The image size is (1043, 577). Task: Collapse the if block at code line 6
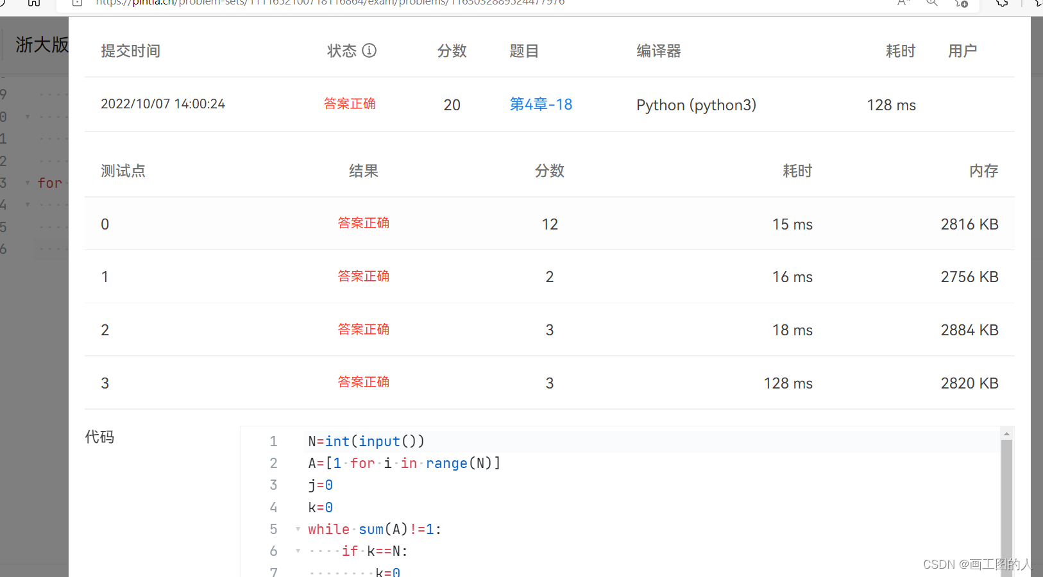point(298,551)
